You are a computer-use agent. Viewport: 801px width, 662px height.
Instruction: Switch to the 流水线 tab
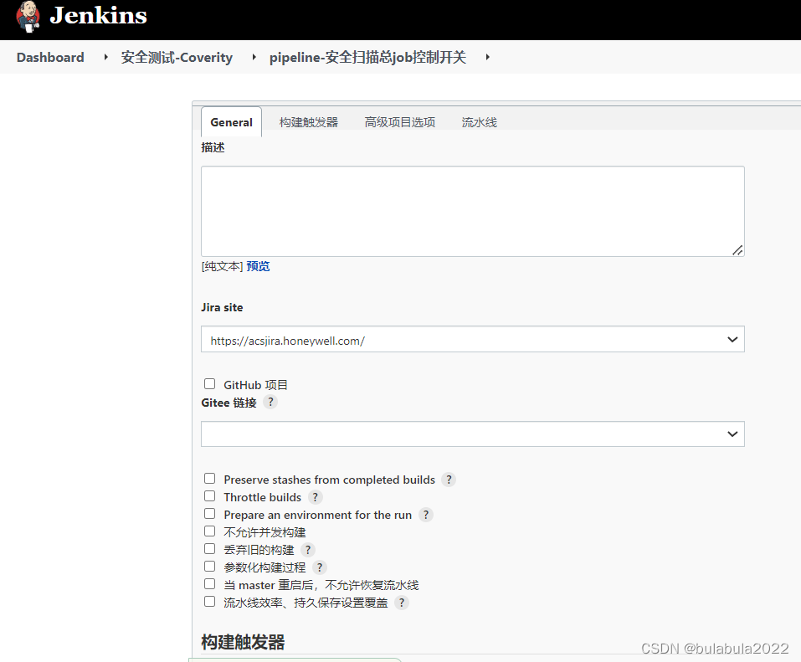click(x=479, y=122)
